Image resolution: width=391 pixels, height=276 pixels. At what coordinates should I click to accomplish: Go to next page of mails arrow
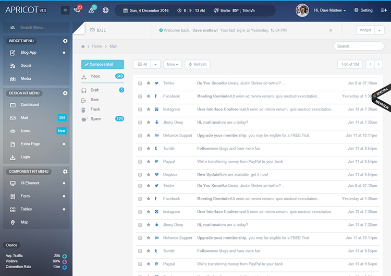378,64
